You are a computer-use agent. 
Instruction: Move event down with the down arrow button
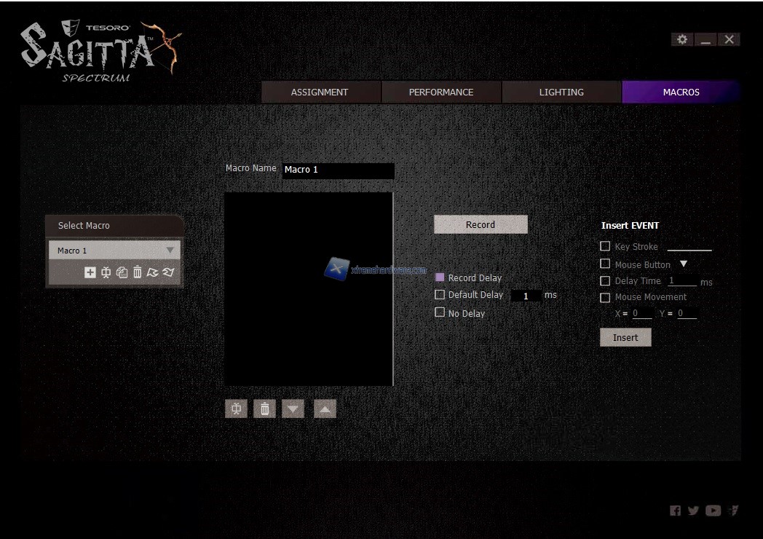point(293,409)
